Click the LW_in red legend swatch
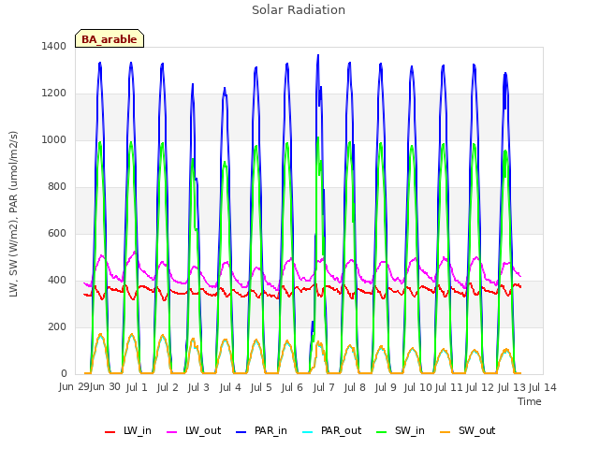 110,432
